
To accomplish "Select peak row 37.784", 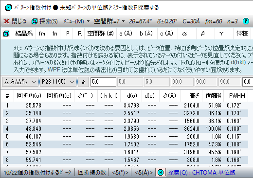I will 126,121.
